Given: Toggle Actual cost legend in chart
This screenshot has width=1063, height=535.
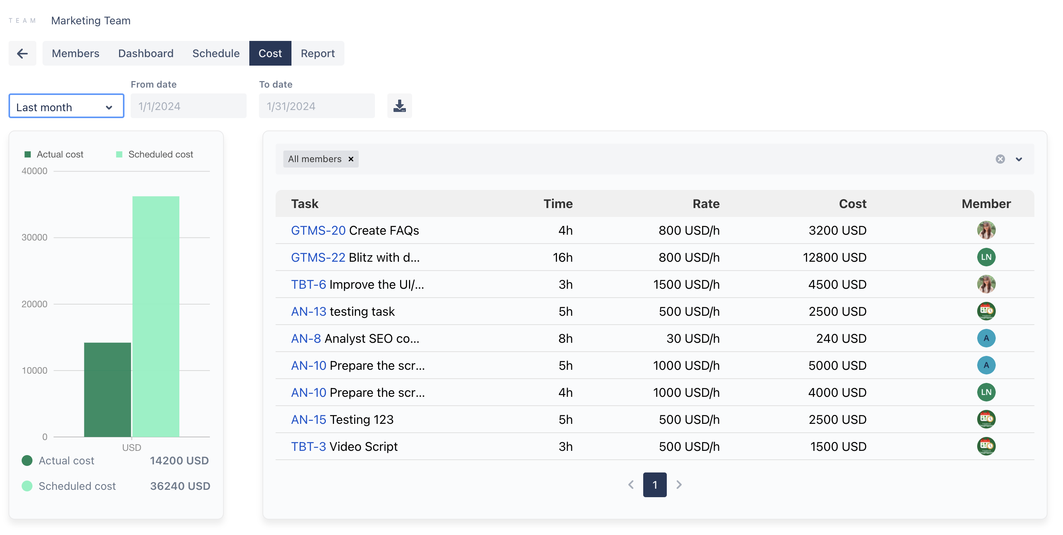Looking at the screenshot, I should tap(54, 154).
